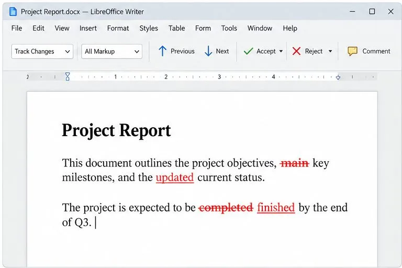Viewport: 402px width, 268px height.
Task: Open the Insert menu
Action: tap(88, 28)
